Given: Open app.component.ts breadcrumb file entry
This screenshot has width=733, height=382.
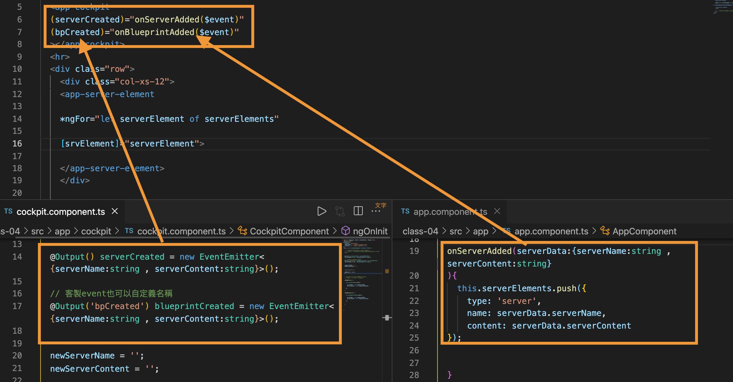Looking at the screenshot, I should (x=551, y=231).
